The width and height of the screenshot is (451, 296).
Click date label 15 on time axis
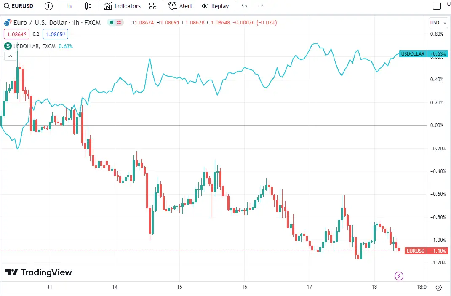[179, 287]
